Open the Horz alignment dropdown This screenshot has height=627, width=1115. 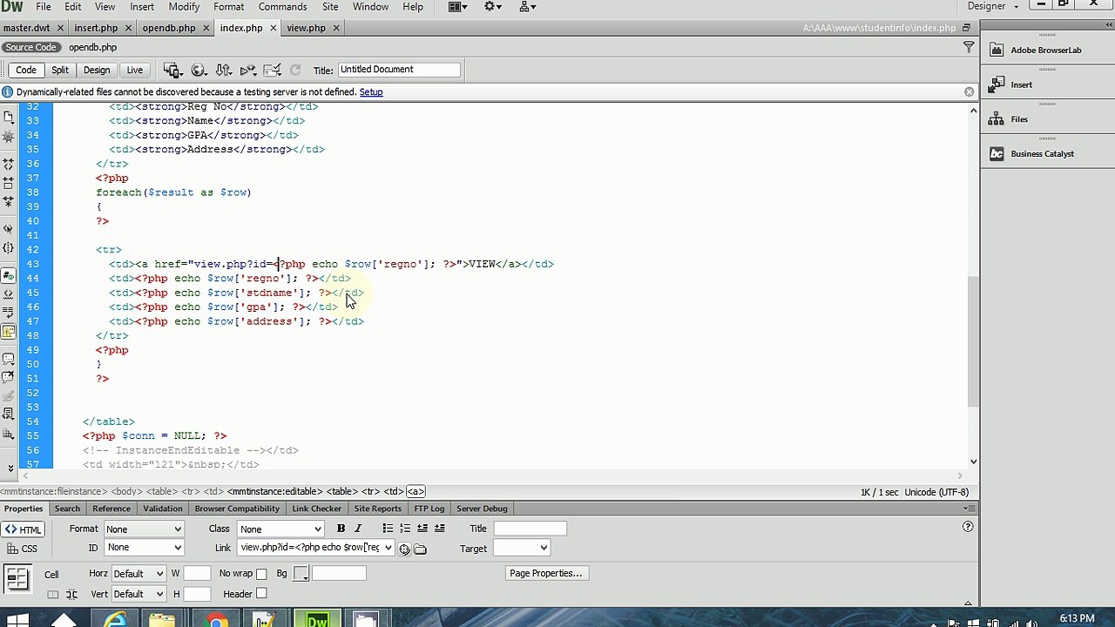(x=138, y=574)
